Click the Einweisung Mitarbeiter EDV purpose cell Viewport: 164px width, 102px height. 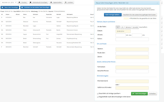[74, 43]
